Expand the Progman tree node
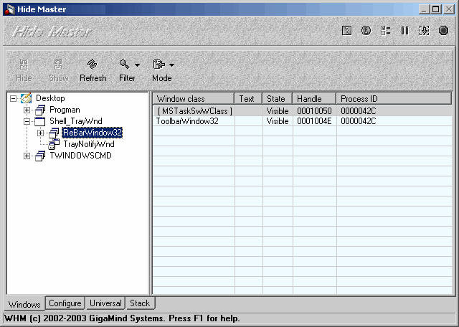 tap(27, 110)
